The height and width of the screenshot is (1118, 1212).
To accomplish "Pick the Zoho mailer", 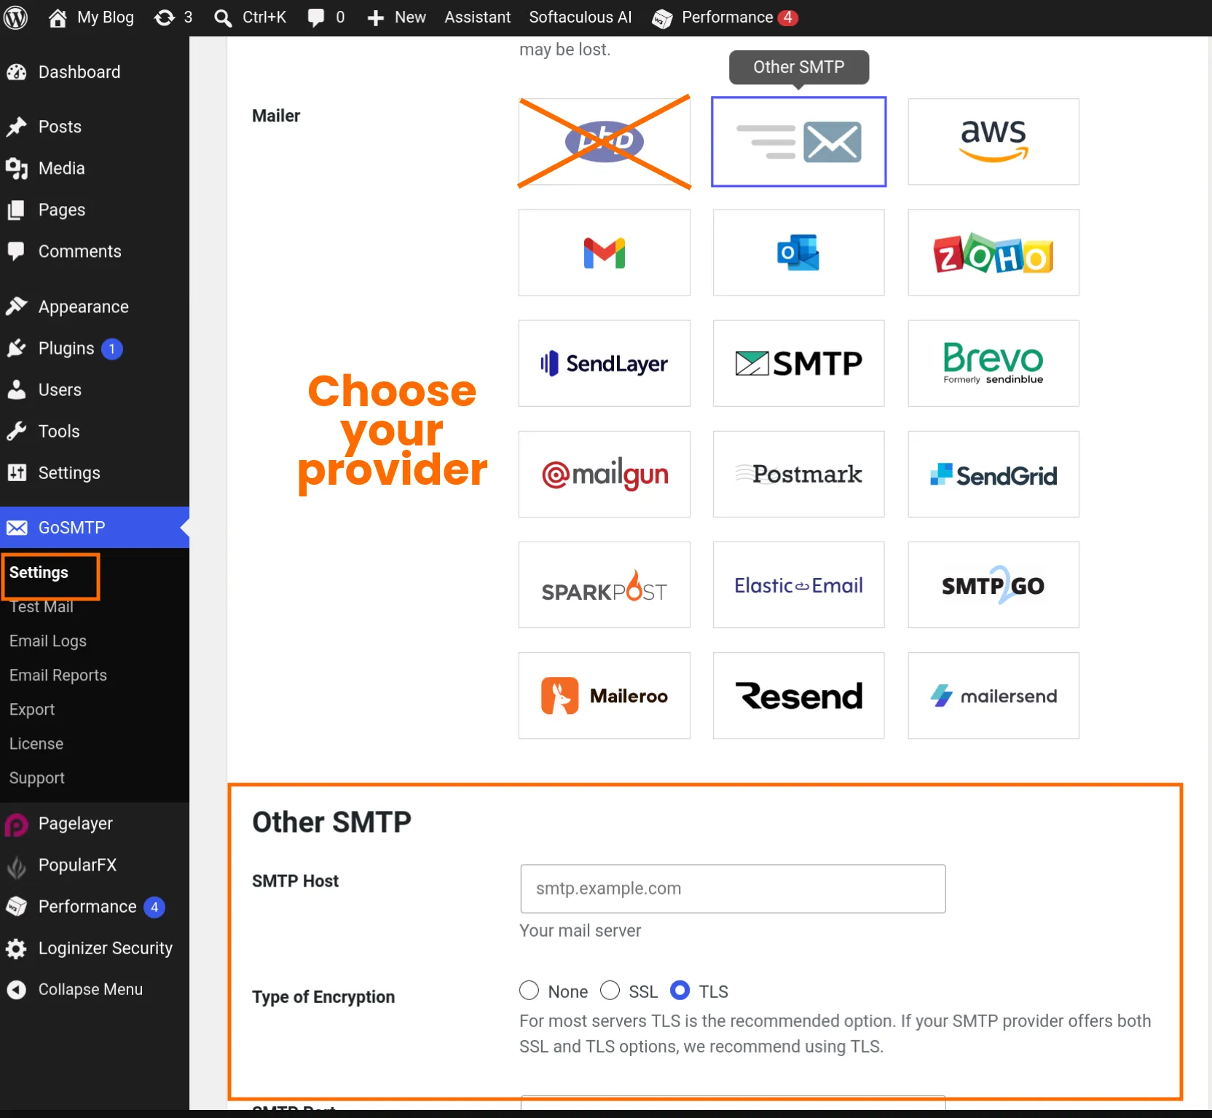I will point(993,253).
